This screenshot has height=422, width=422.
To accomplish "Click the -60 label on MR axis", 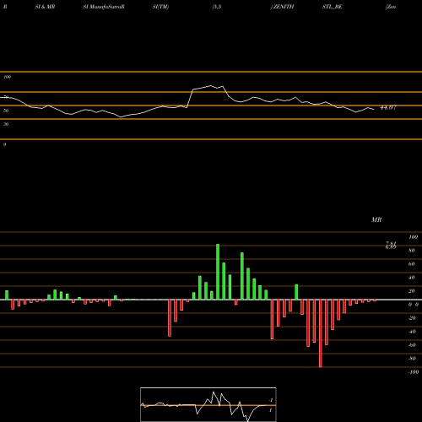I will 412,345.
